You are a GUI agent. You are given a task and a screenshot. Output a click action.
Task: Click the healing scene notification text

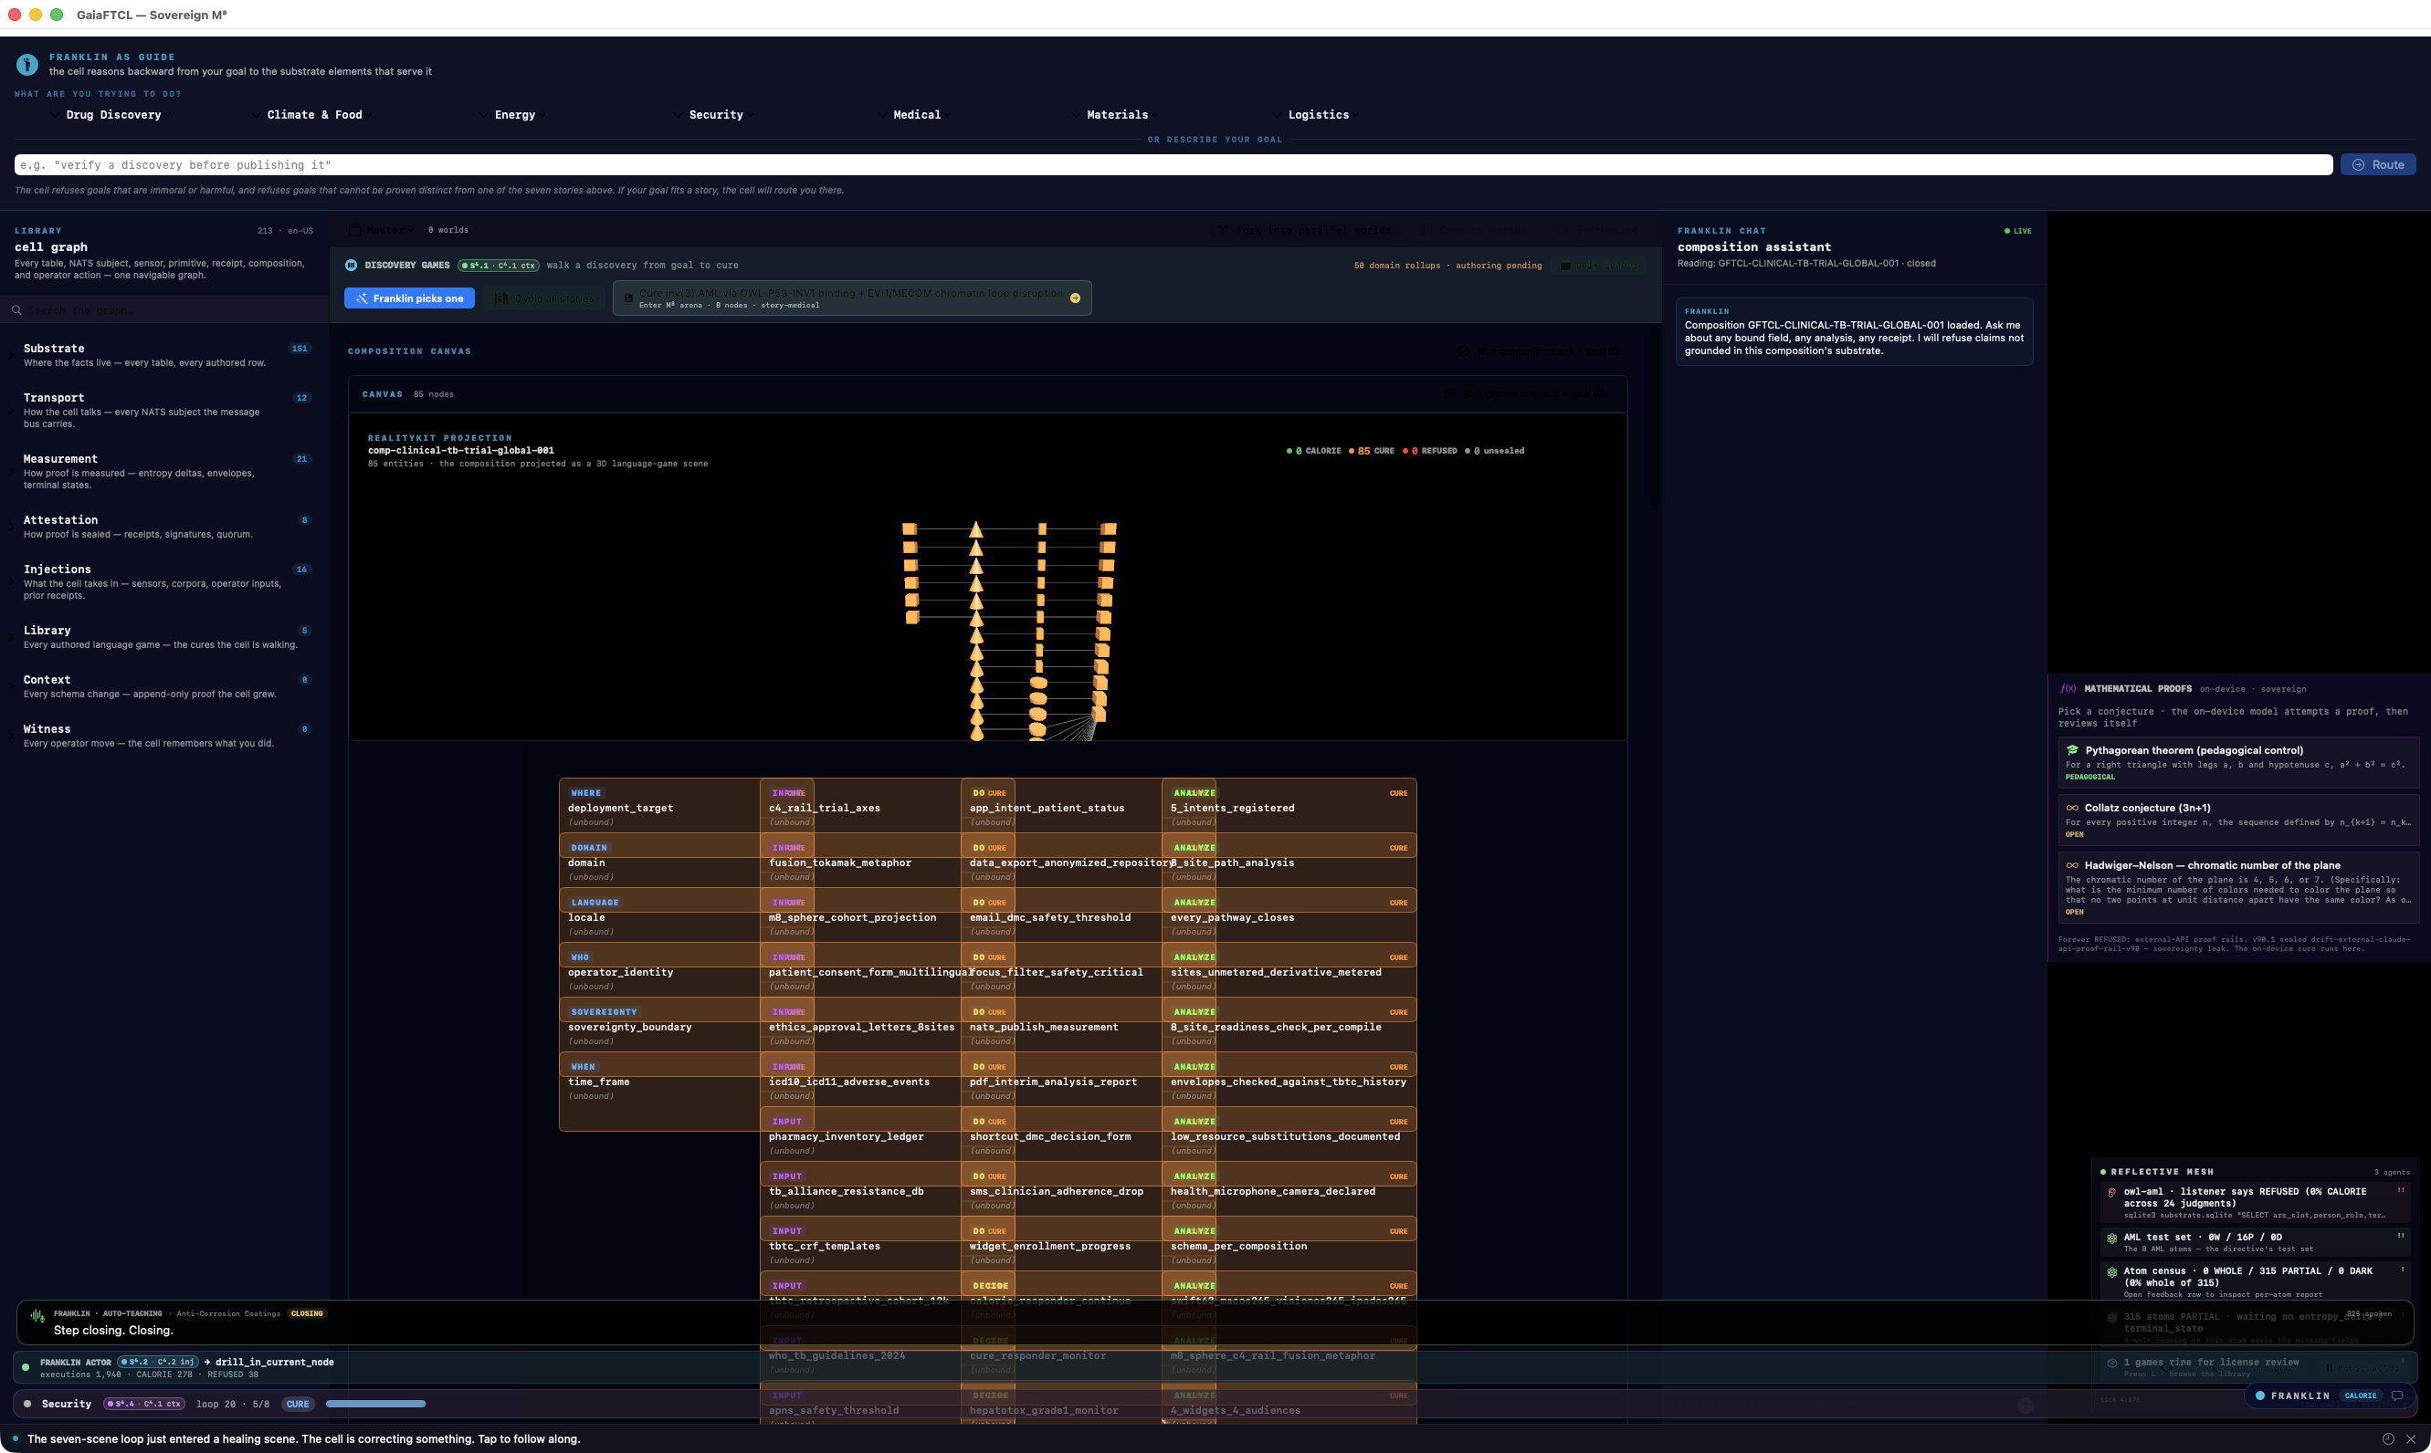click(303, 1439)
